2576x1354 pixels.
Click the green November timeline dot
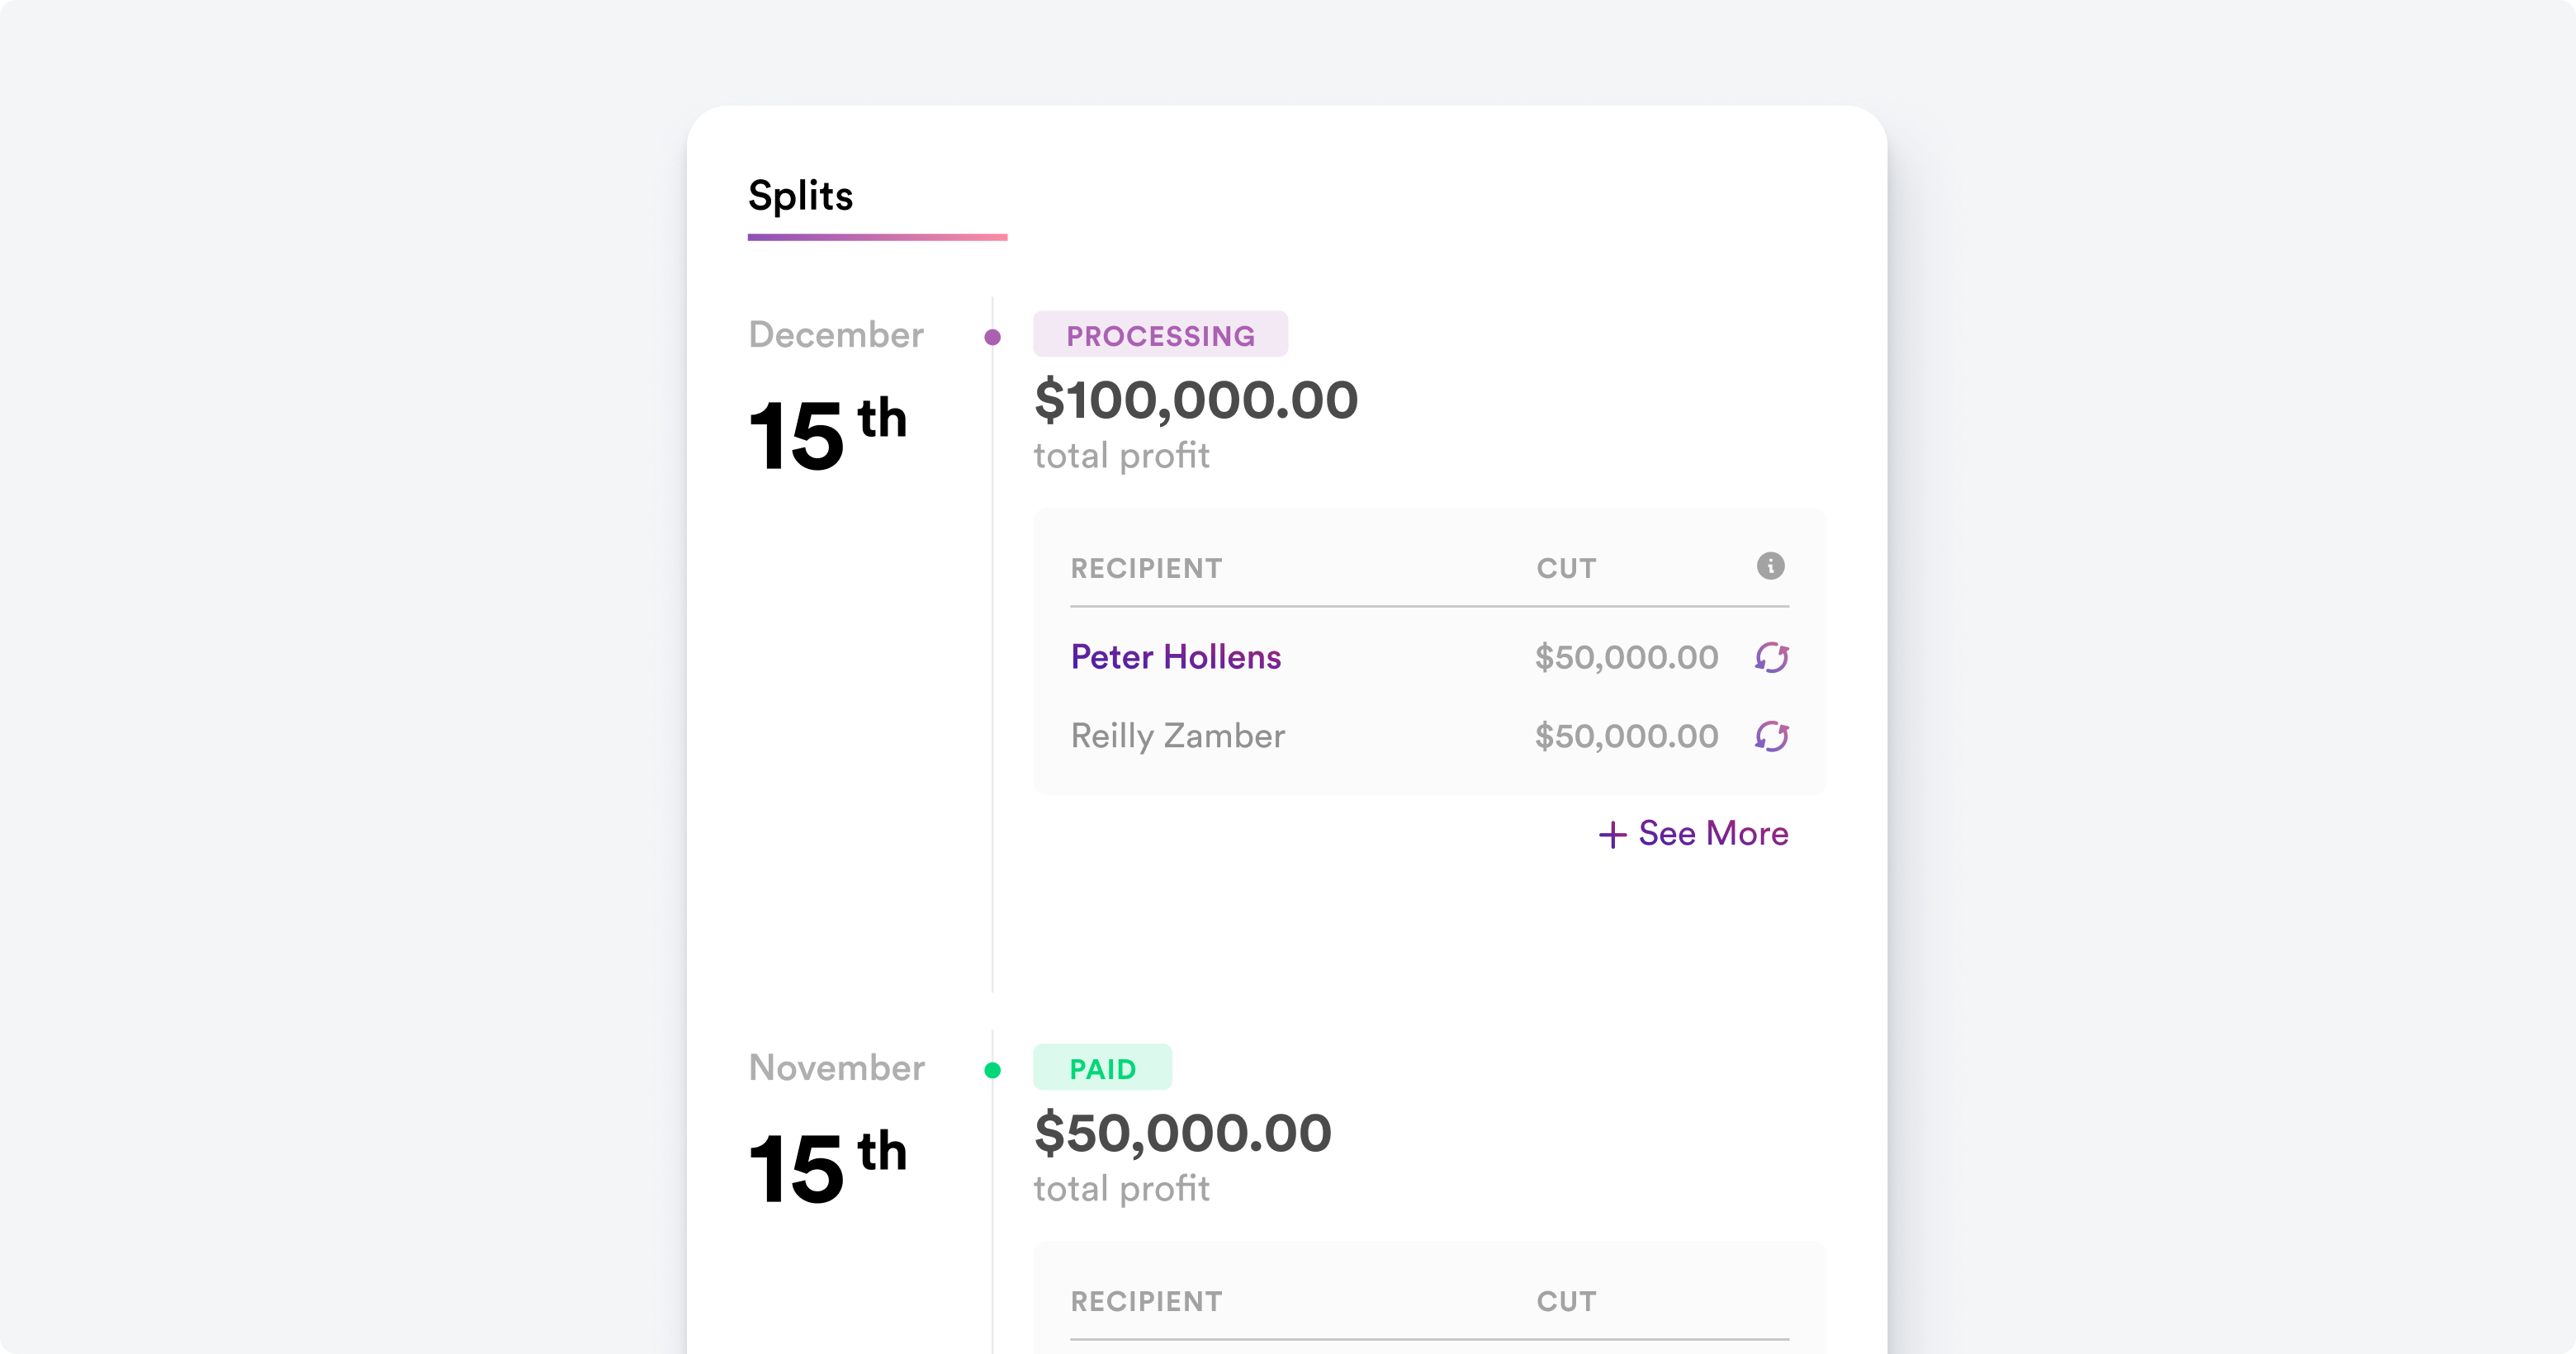[992, 1070]
